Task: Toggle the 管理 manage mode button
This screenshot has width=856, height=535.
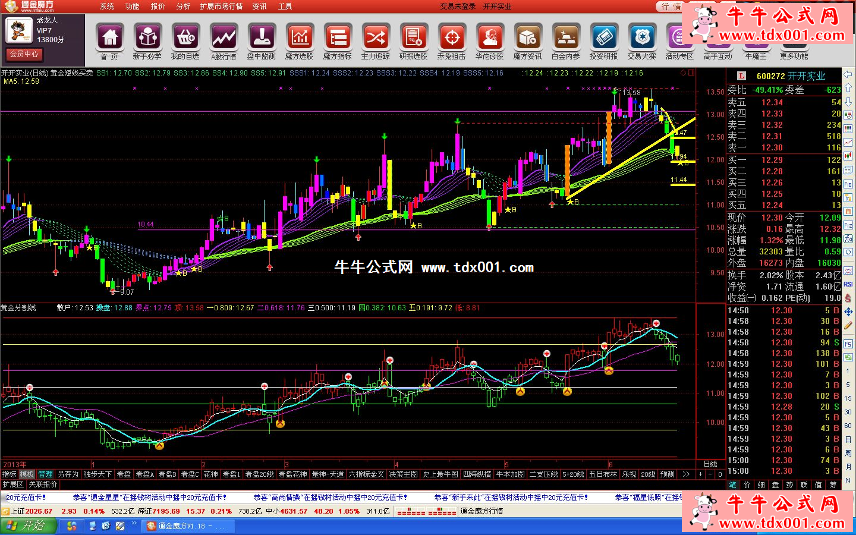Action: point(46,474)
